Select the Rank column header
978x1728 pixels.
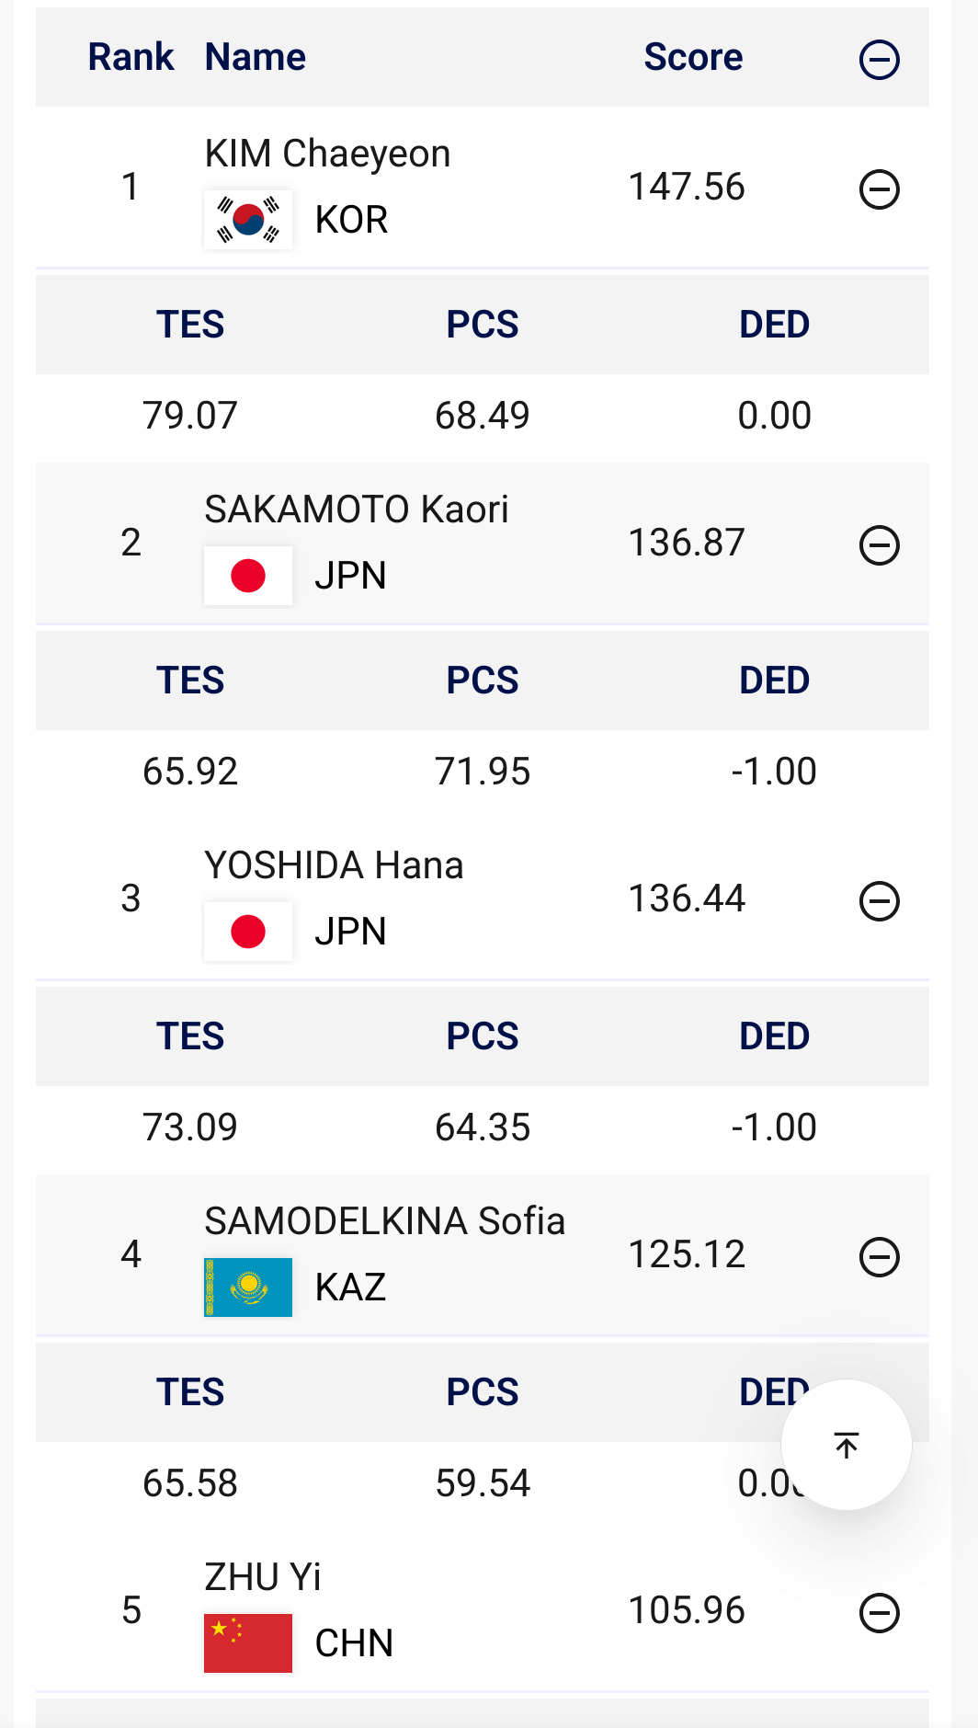(x=131, y=57)
